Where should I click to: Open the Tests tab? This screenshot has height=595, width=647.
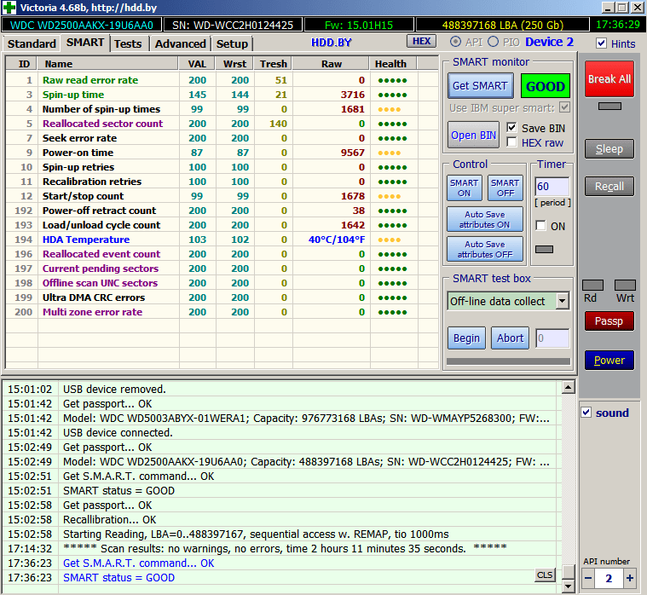[128, 43]
